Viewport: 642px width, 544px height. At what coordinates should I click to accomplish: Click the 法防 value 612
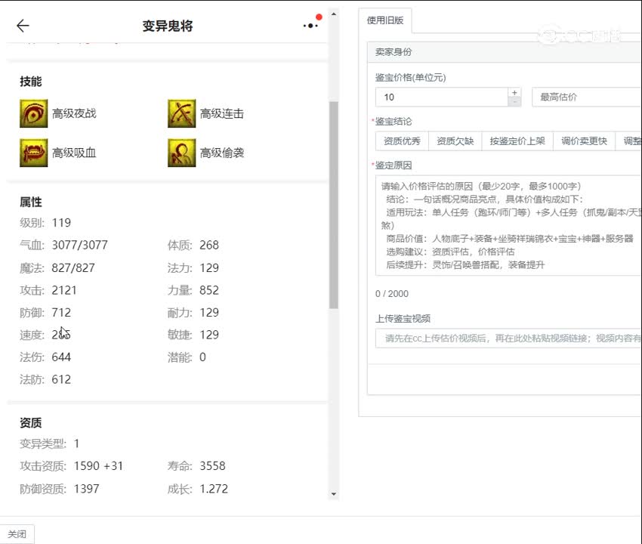(x=61, y=379)
